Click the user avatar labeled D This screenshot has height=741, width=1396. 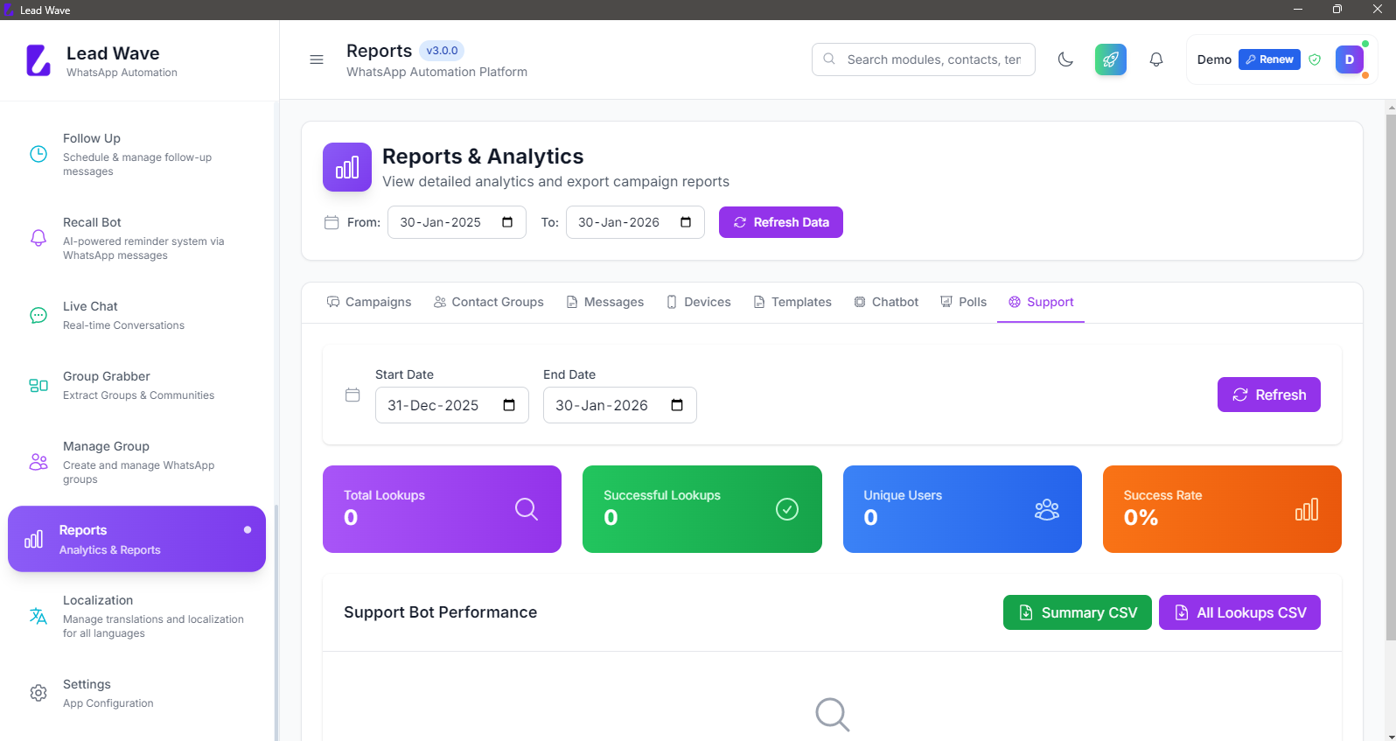pyautogui.click(x=1349, y=59)
